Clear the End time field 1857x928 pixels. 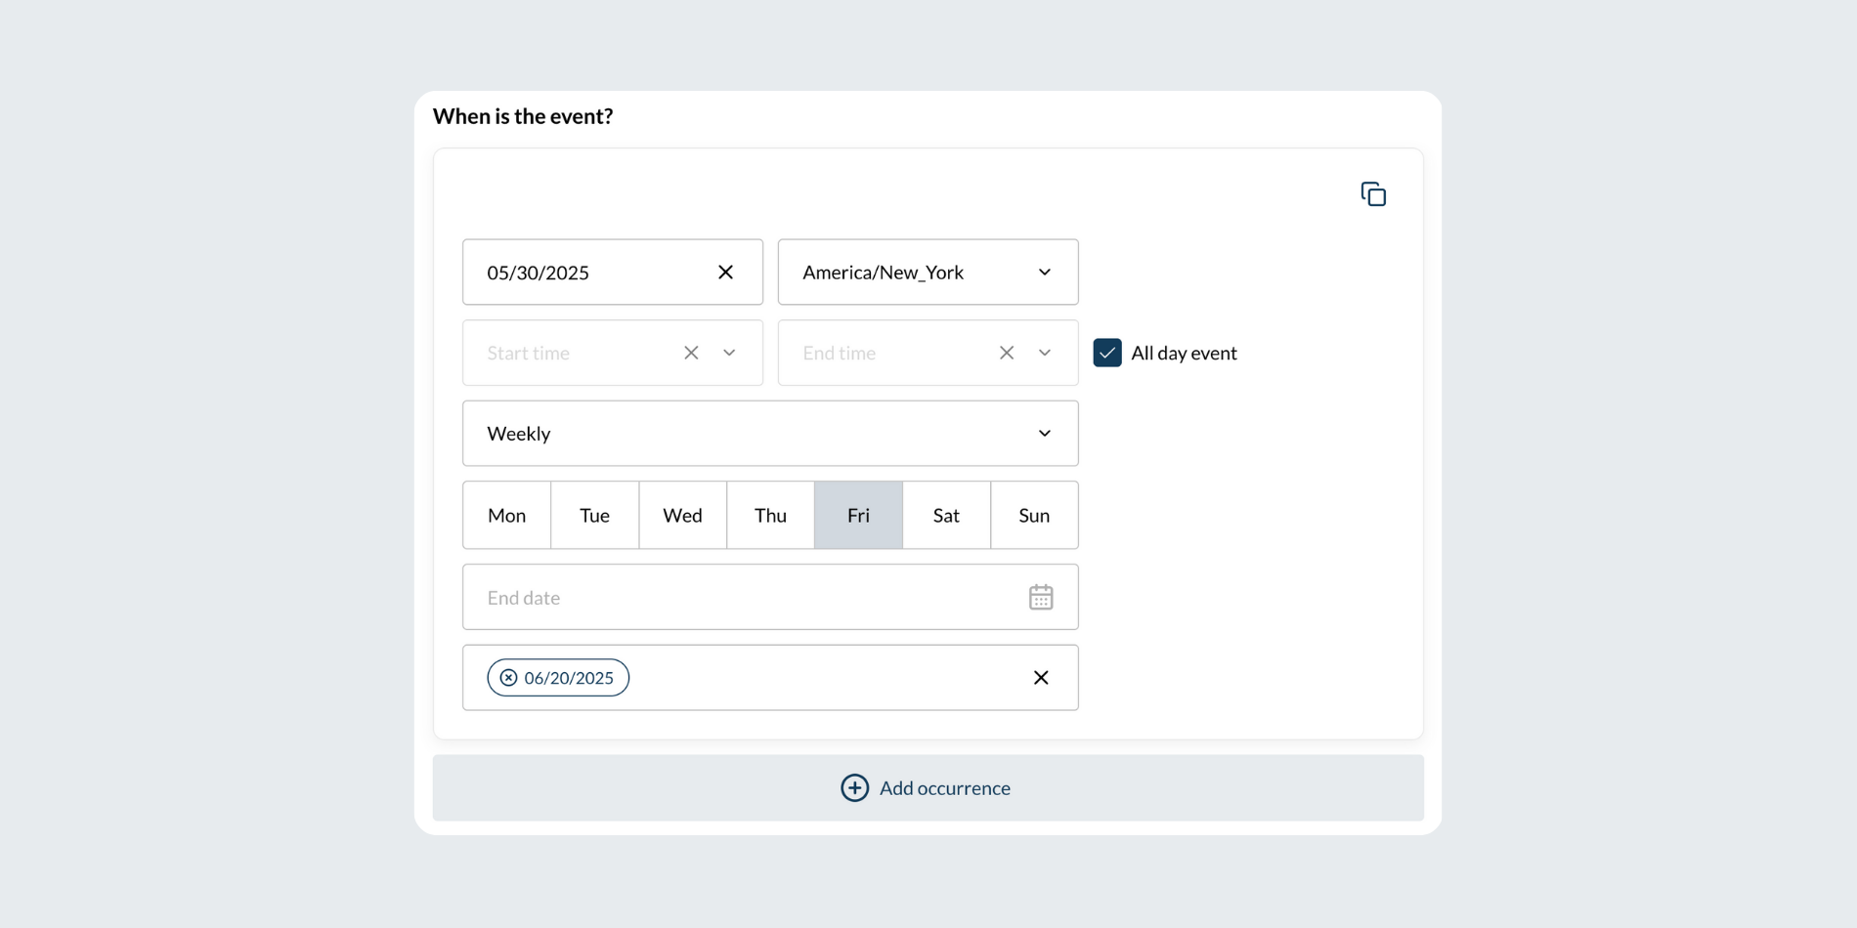coord(1007,353)
